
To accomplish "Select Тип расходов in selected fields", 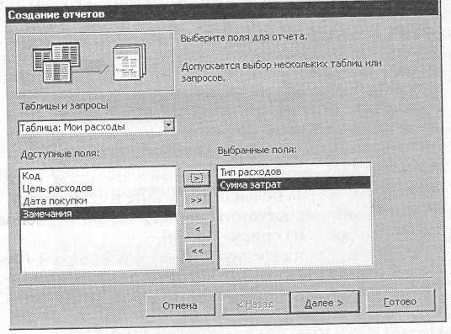I will tap(294, 172).
